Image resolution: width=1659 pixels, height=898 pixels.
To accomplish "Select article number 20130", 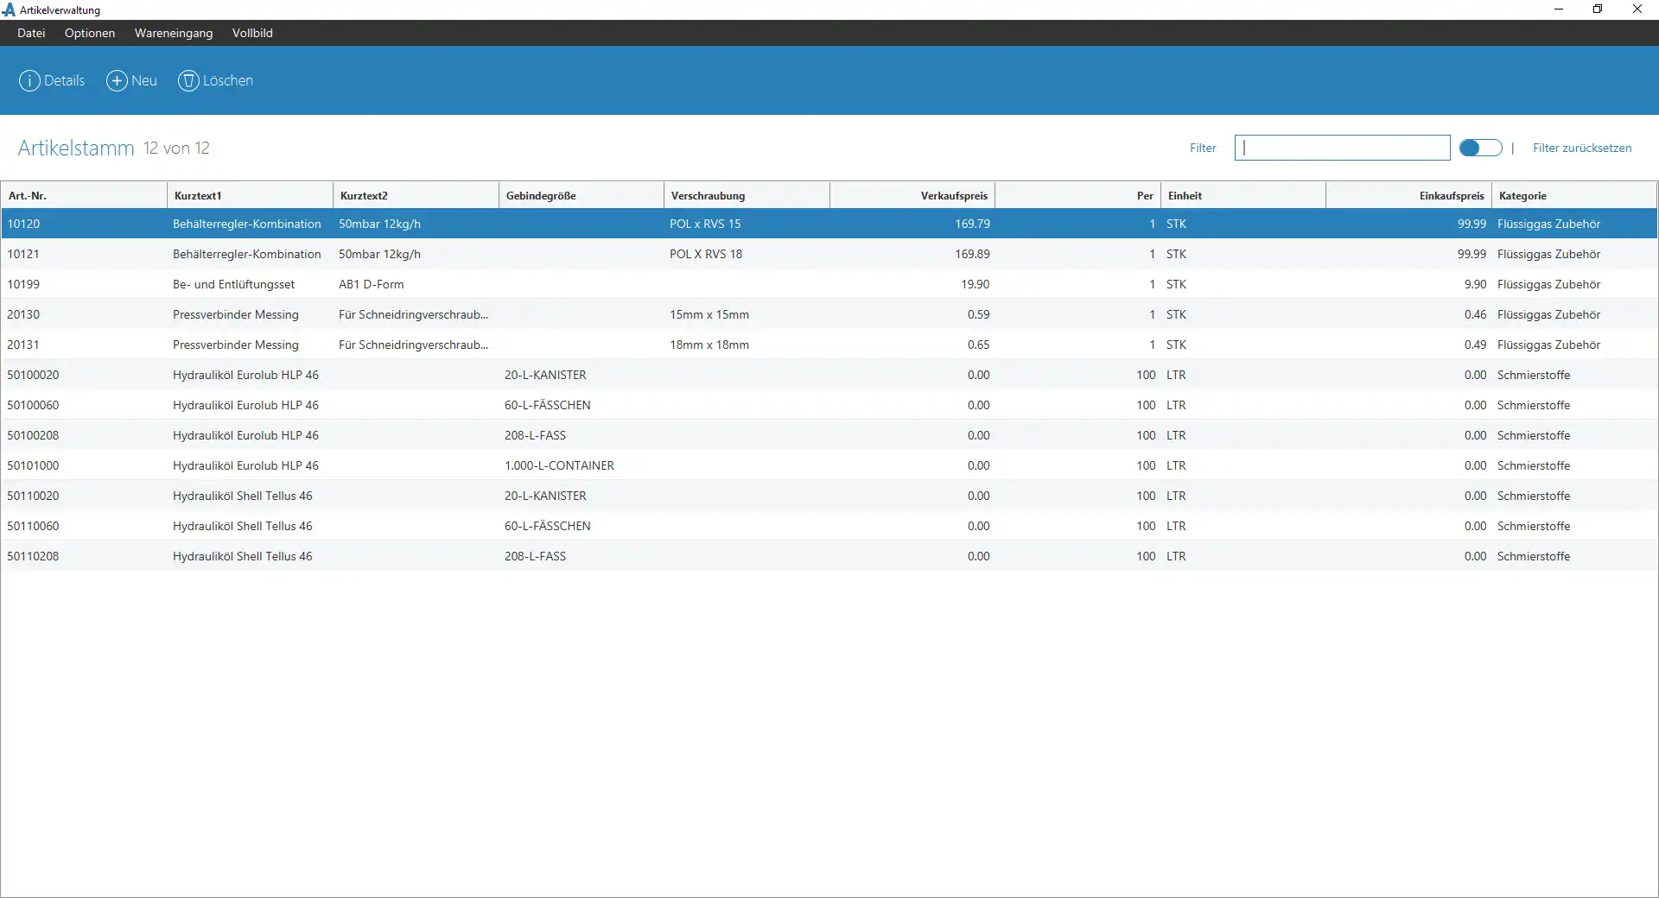I will click(23, 314).
